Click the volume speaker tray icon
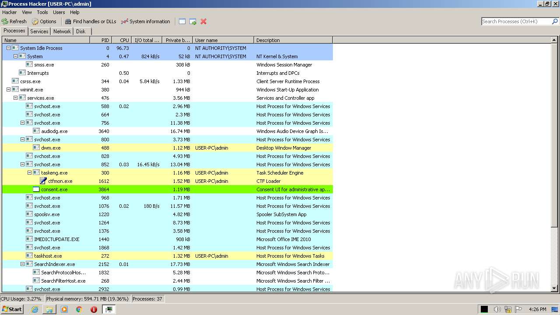Screen dimensions: 560x315 (497, 309)
